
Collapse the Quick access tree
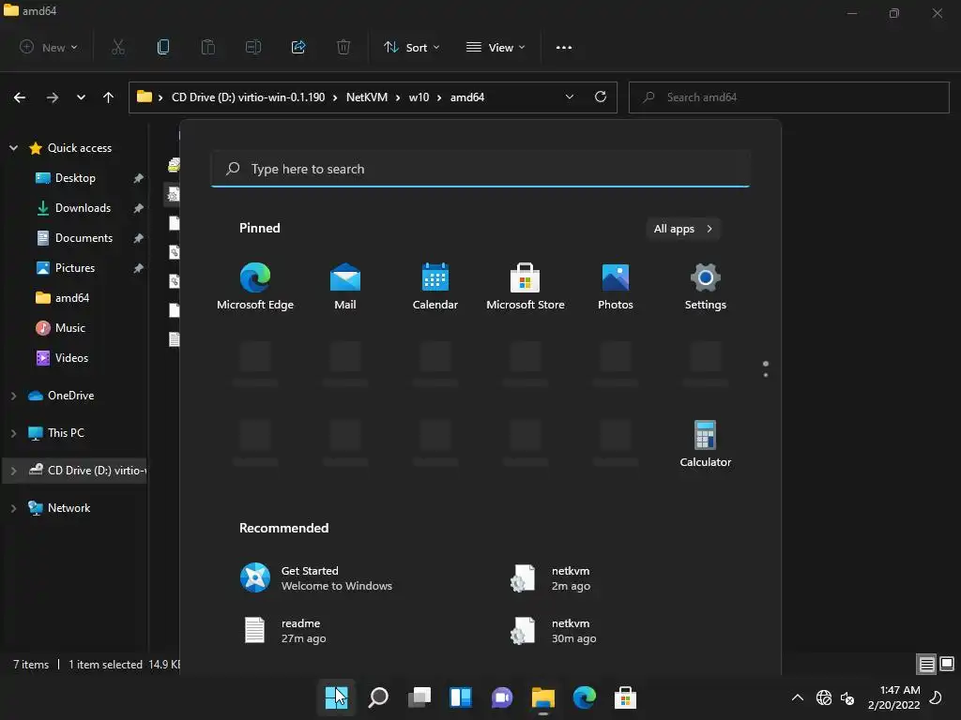13,148
